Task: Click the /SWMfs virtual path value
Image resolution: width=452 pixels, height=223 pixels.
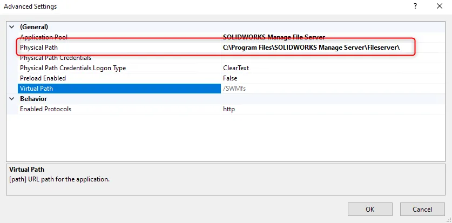Action: 234,89
